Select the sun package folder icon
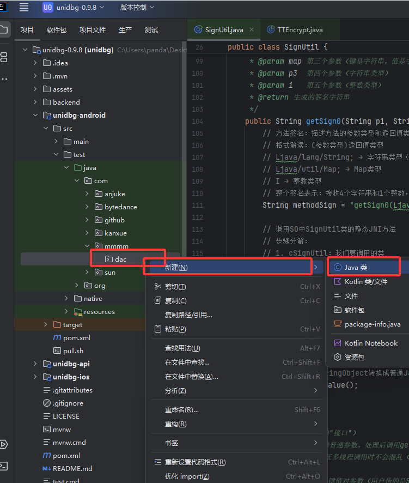Viewport: 409px width, 483px height. 99,273
